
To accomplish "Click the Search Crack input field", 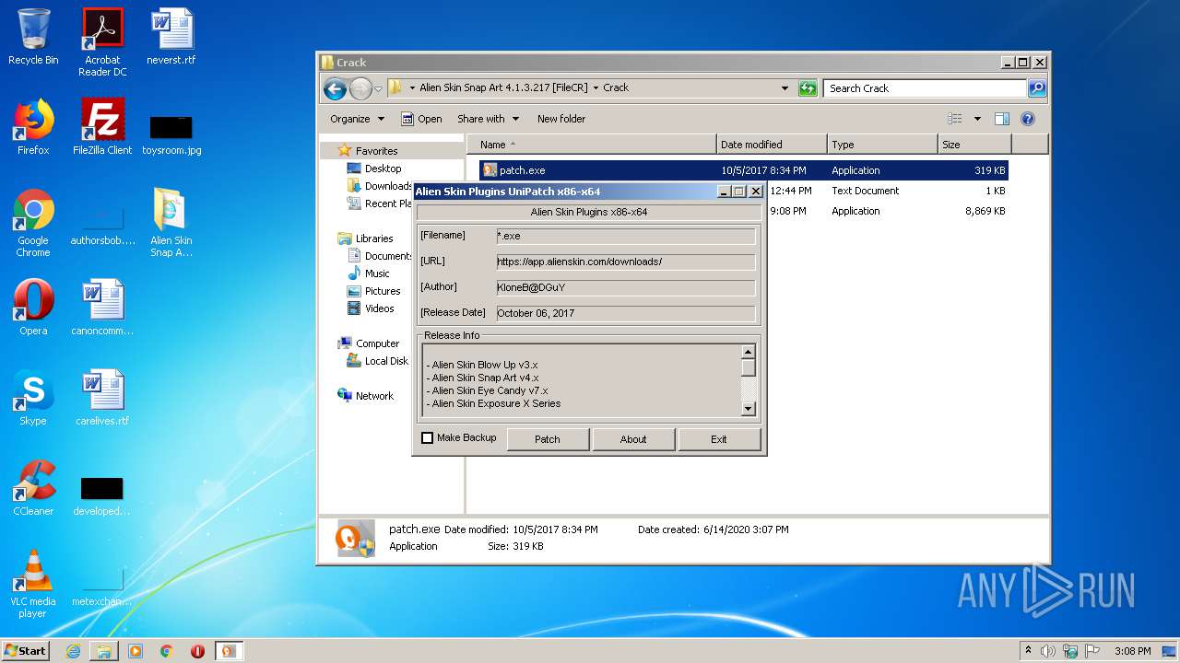I will (x=925, y=88).
